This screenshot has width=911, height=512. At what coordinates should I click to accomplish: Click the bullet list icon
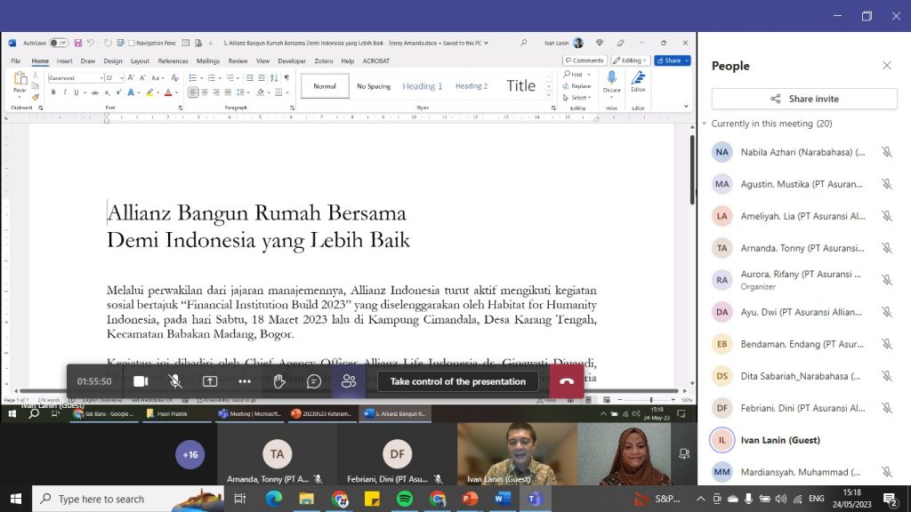click(x=193, y=78)
